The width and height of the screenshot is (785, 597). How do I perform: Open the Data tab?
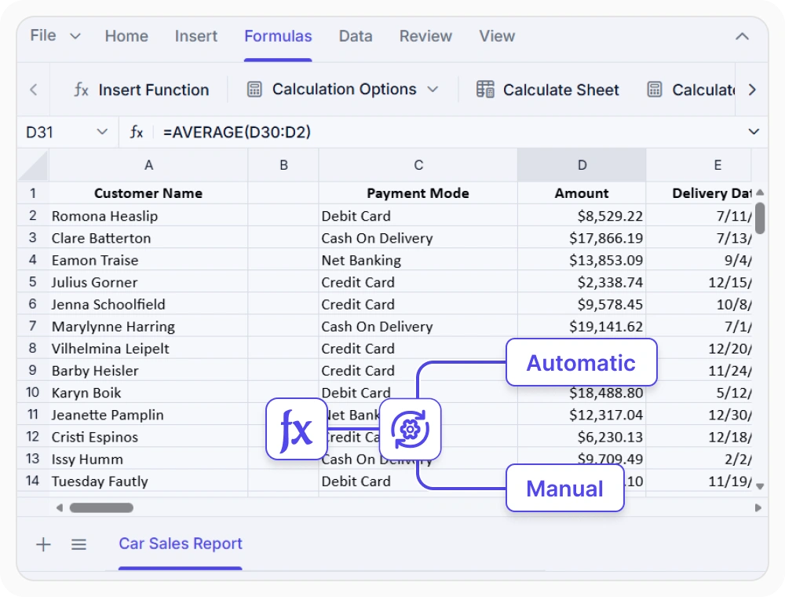tap(356, 36)
